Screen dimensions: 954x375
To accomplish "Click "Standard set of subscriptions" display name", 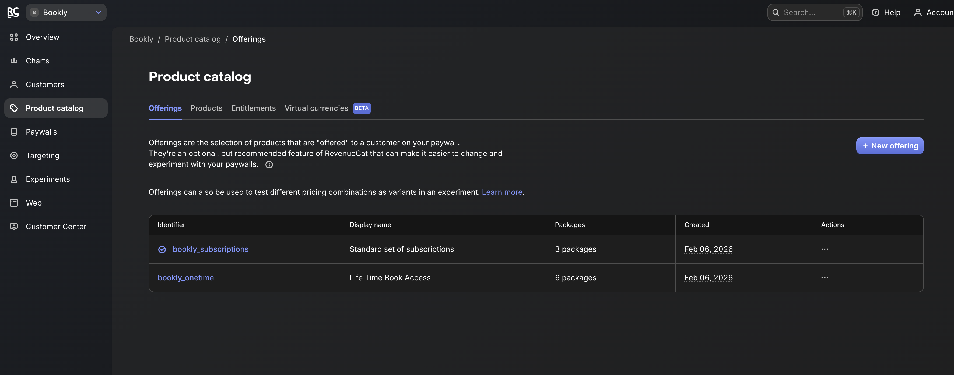I will tap(401, 249).
